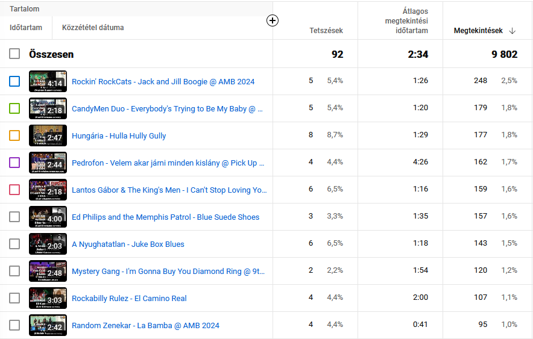
Task: Open Hungária - Hulla Hully Gully link
Action: point(119,136)
